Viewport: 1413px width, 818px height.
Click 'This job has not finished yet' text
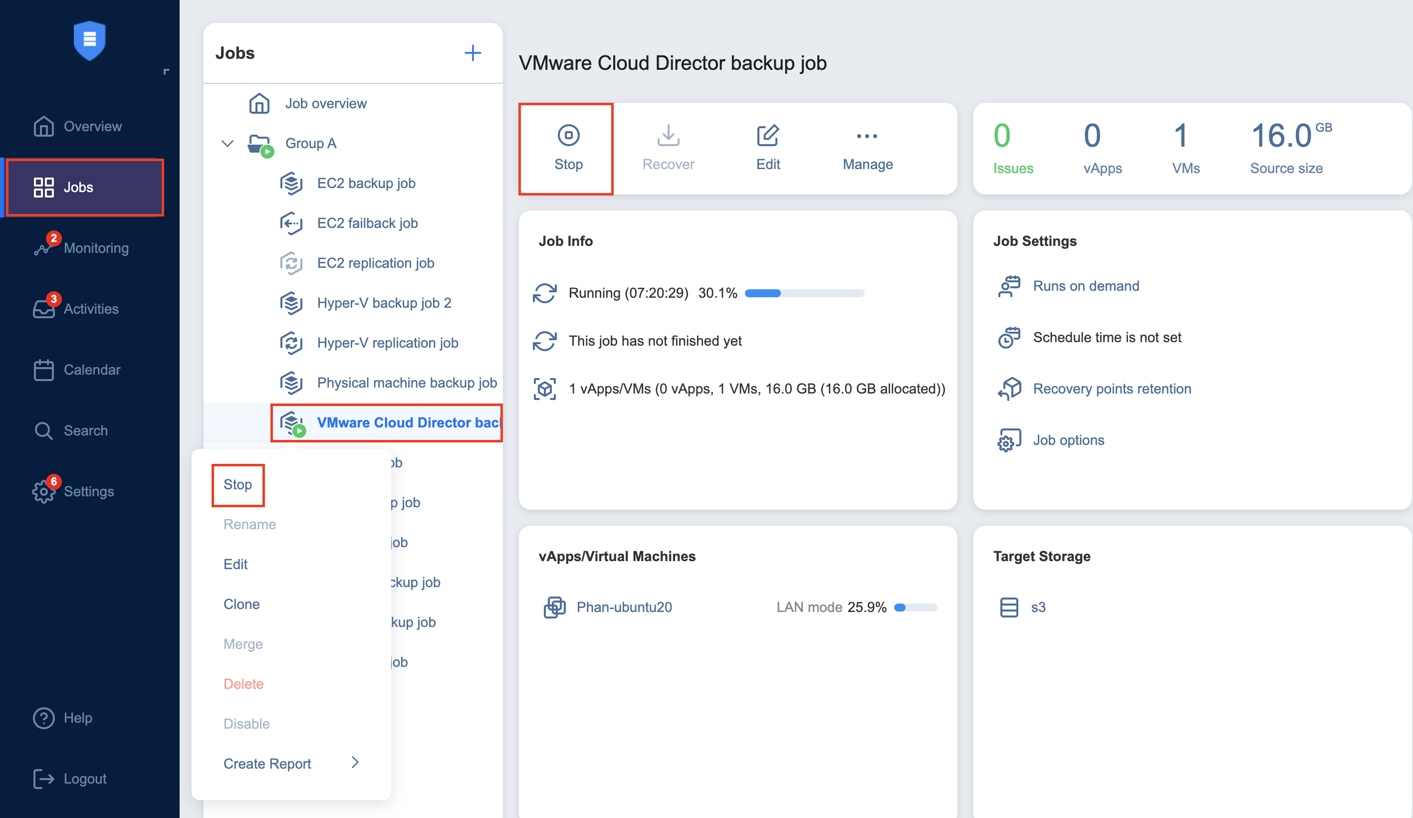(655, 341)
